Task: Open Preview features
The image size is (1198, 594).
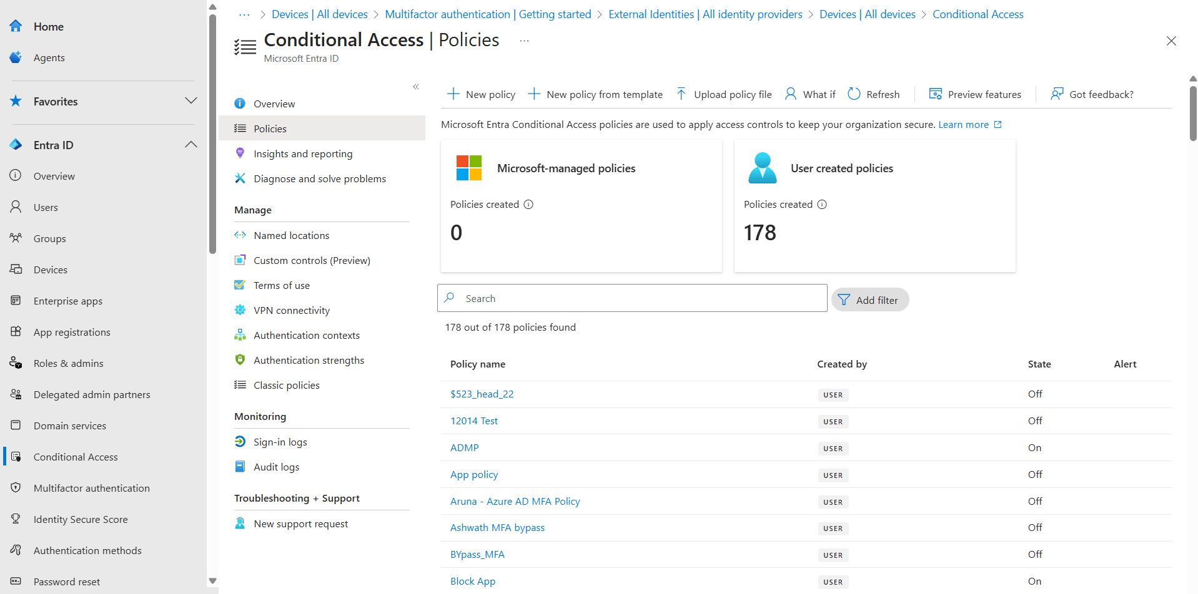Action: point(936,94)
